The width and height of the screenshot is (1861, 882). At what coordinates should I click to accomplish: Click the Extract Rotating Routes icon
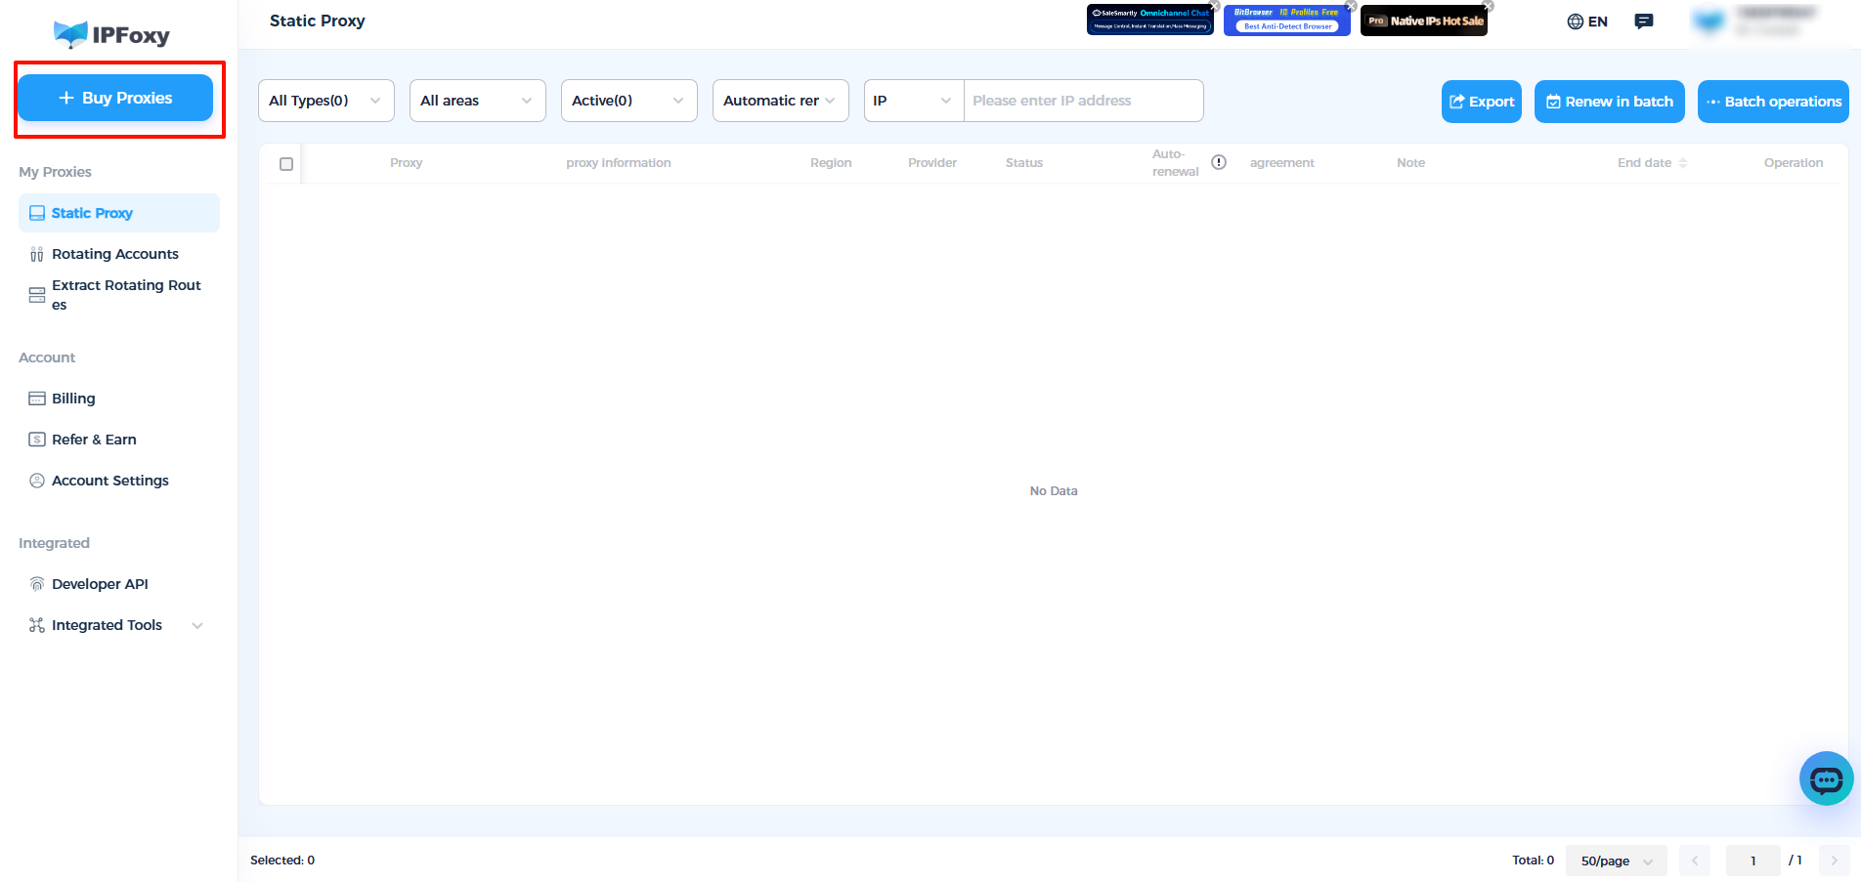pos(36,294)
